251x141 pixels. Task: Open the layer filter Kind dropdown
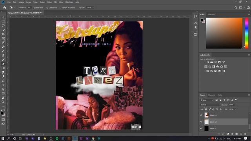tap(207, 100)
